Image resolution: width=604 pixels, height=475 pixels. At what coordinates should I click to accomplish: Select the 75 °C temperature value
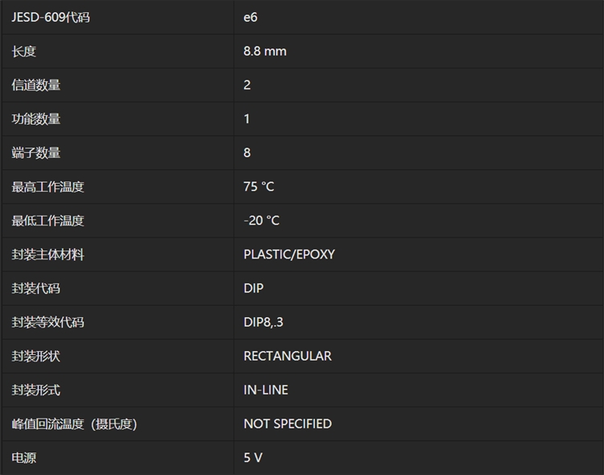pos(259,187)
